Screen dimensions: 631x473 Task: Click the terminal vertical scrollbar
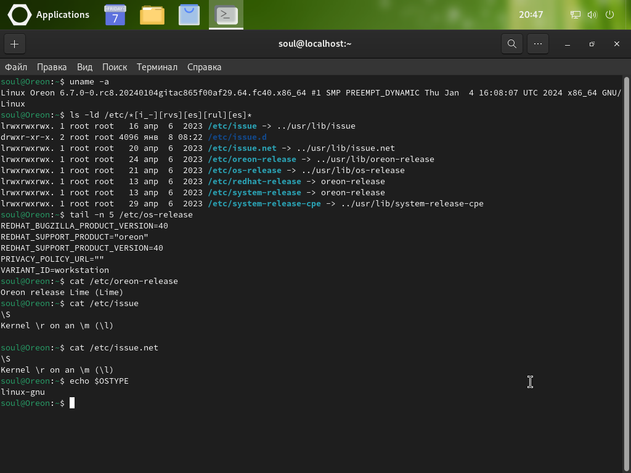click(x=626, y=273)
